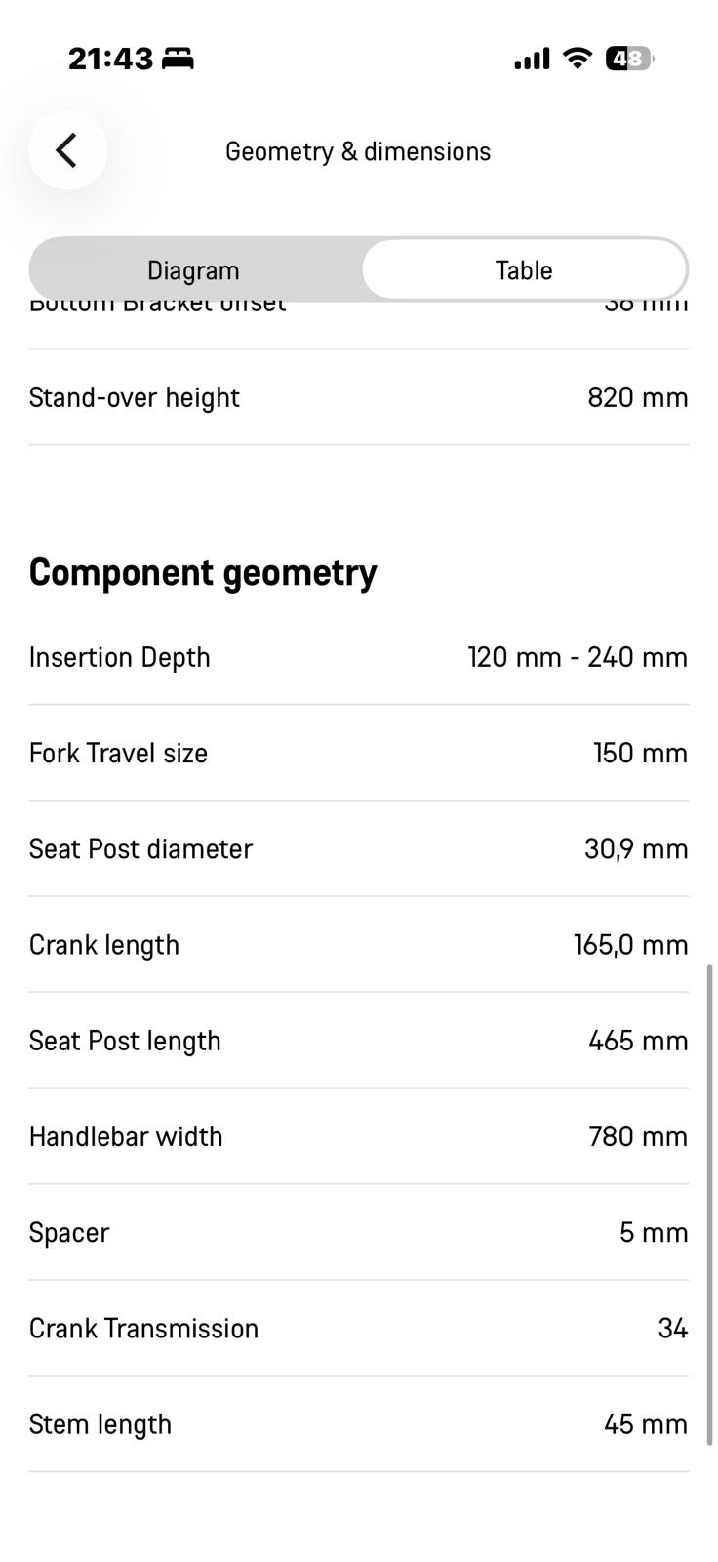
Task: Tap the back arrow button
Action: pos(67,150)
